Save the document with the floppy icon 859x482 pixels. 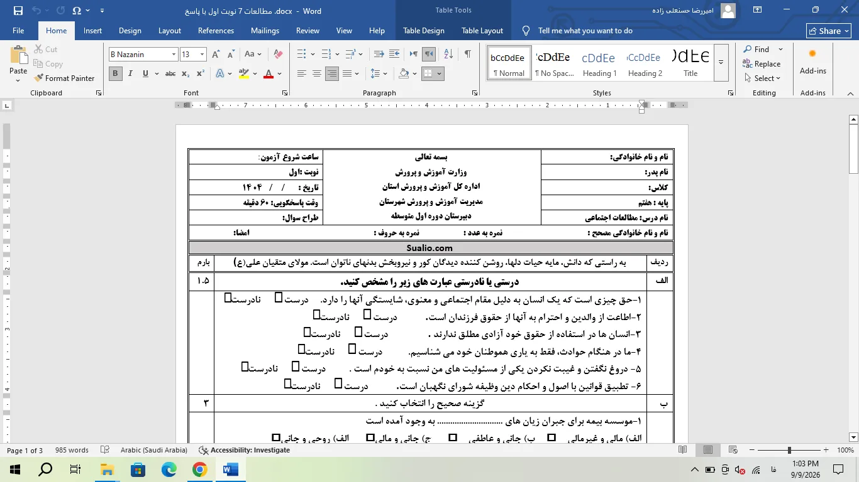[18, 11]
